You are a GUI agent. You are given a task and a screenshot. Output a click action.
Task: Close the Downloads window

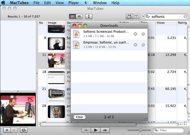74,25
